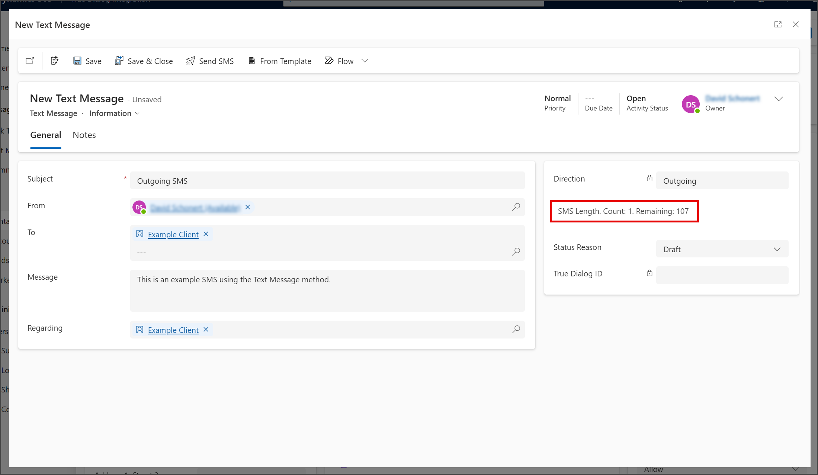This screenshot has height=475, width=818.
Task: Click the locked Direction field
Action: [x=722, y=181]
